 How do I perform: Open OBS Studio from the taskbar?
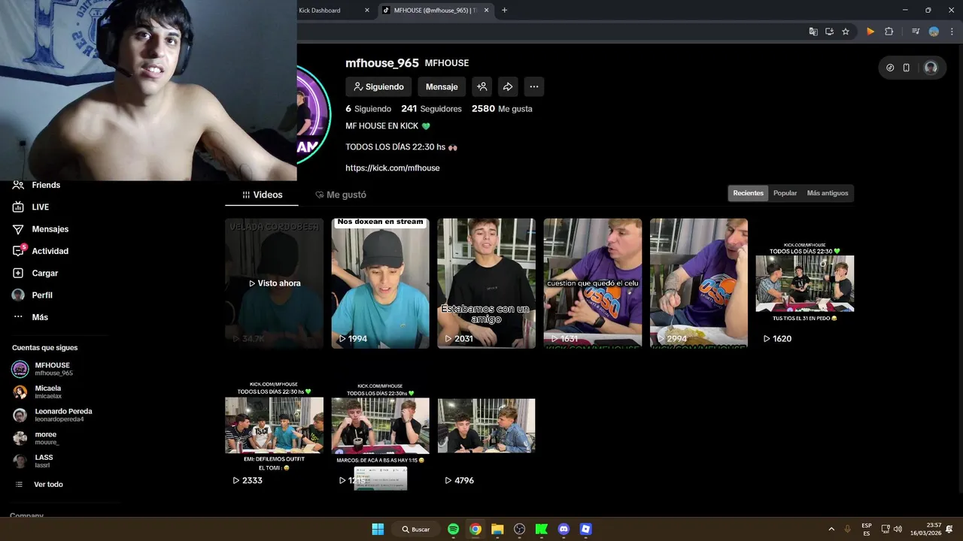click(x=519, y=529)
